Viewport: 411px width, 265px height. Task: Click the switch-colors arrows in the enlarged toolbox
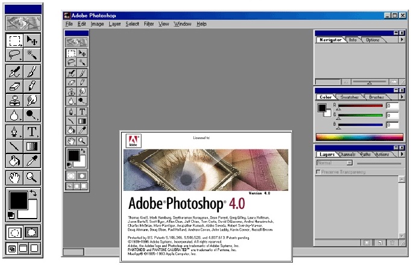(x=33, y=193)
